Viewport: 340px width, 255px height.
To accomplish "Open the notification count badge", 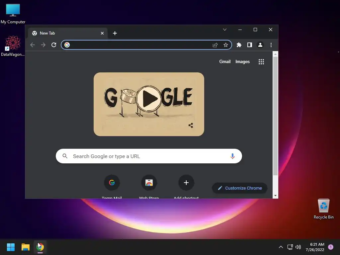I will [x=331, y=247].
